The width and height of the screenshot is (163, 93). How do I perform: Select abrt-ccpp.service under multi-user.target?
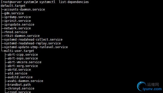[x=23, y=55]
